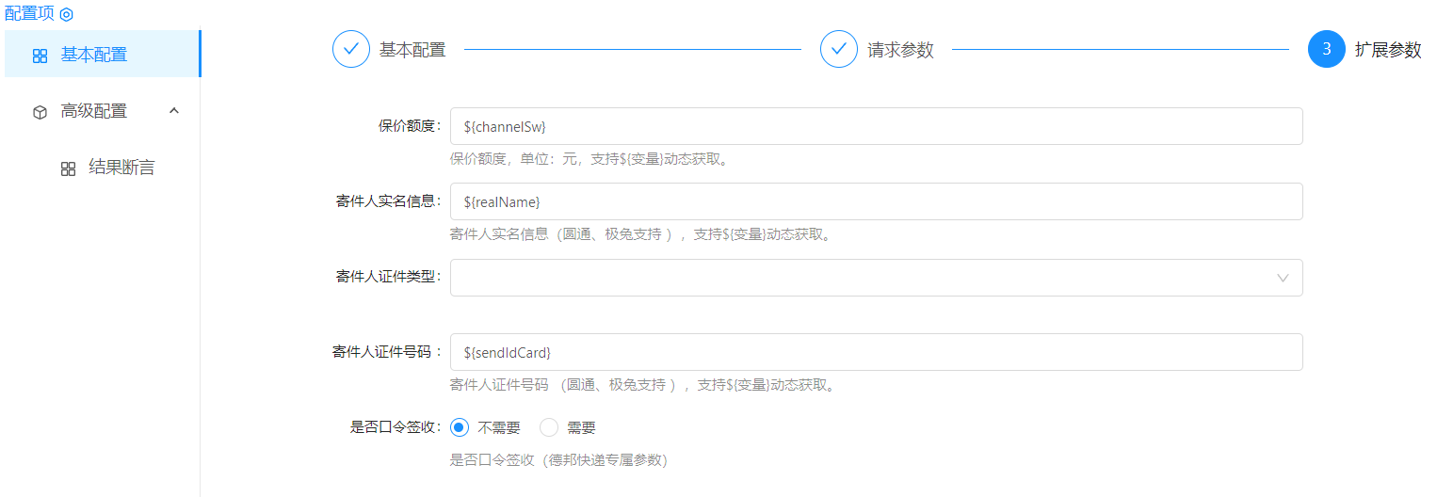Open 结果断言 in the sidebar menu
This screenshot has width=1437, height=497.
point(121,168)
